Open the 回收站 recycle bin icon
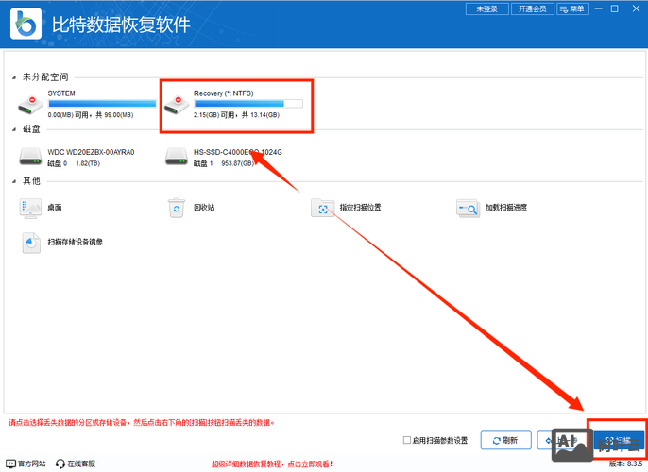 [x=177, y=207]
